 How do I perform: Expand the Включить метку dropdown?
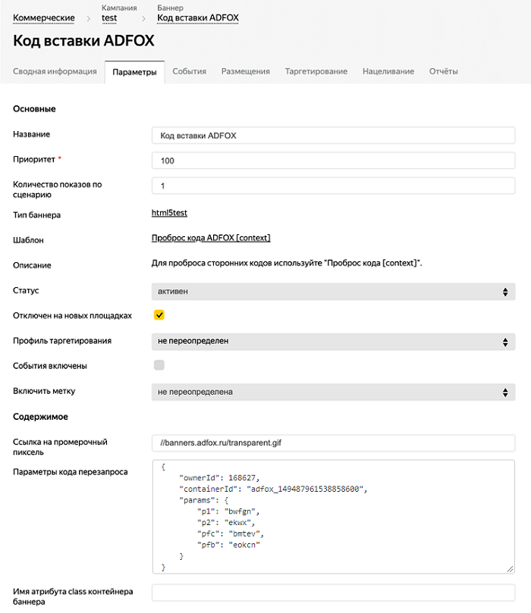coord(333,392)
